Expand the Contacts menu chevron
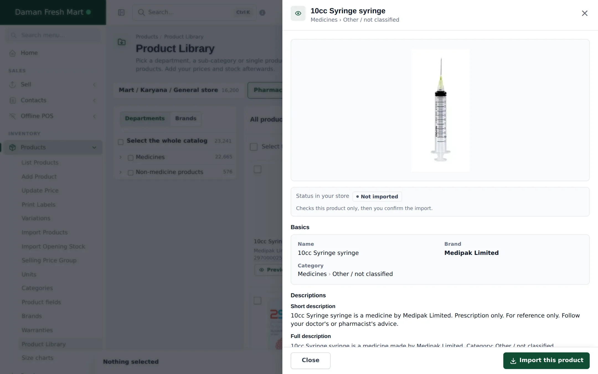 pyautogui.click(x=94, y=101)
